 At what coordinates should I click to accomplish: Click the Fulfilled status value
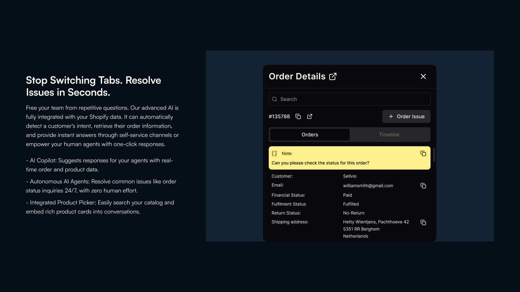(351, 204)
